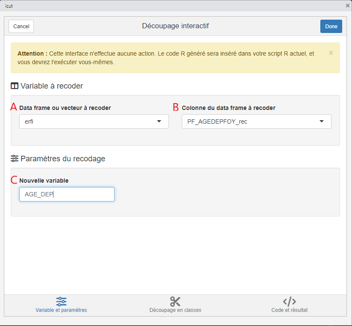Click the Colonne du data frame à recoder label
The image size is (352, 326).
[228, 108]
